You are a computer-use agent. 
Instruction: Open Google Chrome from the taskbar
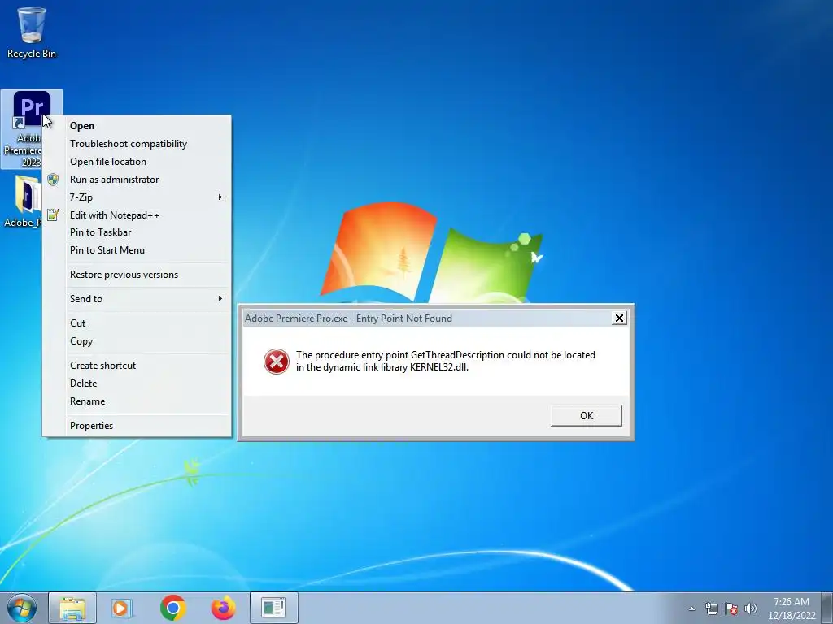[x=172, y=608]
